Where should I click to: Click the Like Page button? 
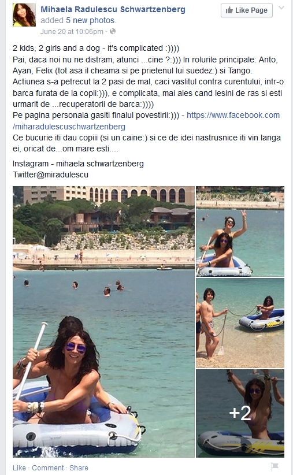[x=246, y=10]
